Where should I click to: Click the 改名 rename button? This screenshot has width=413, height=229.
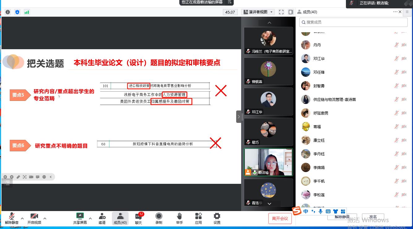coord(373,217)
